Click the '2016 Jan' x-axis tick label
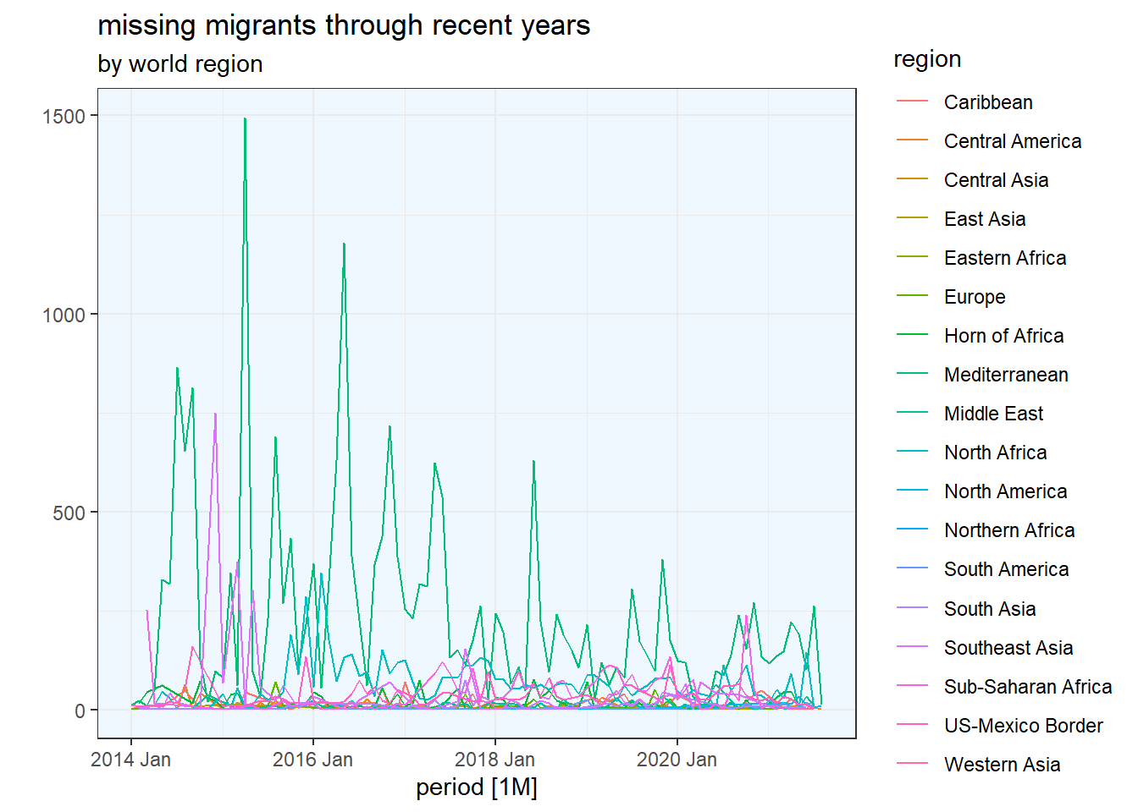This screenshot has height=812, width=1138. (x=312, y=760)
